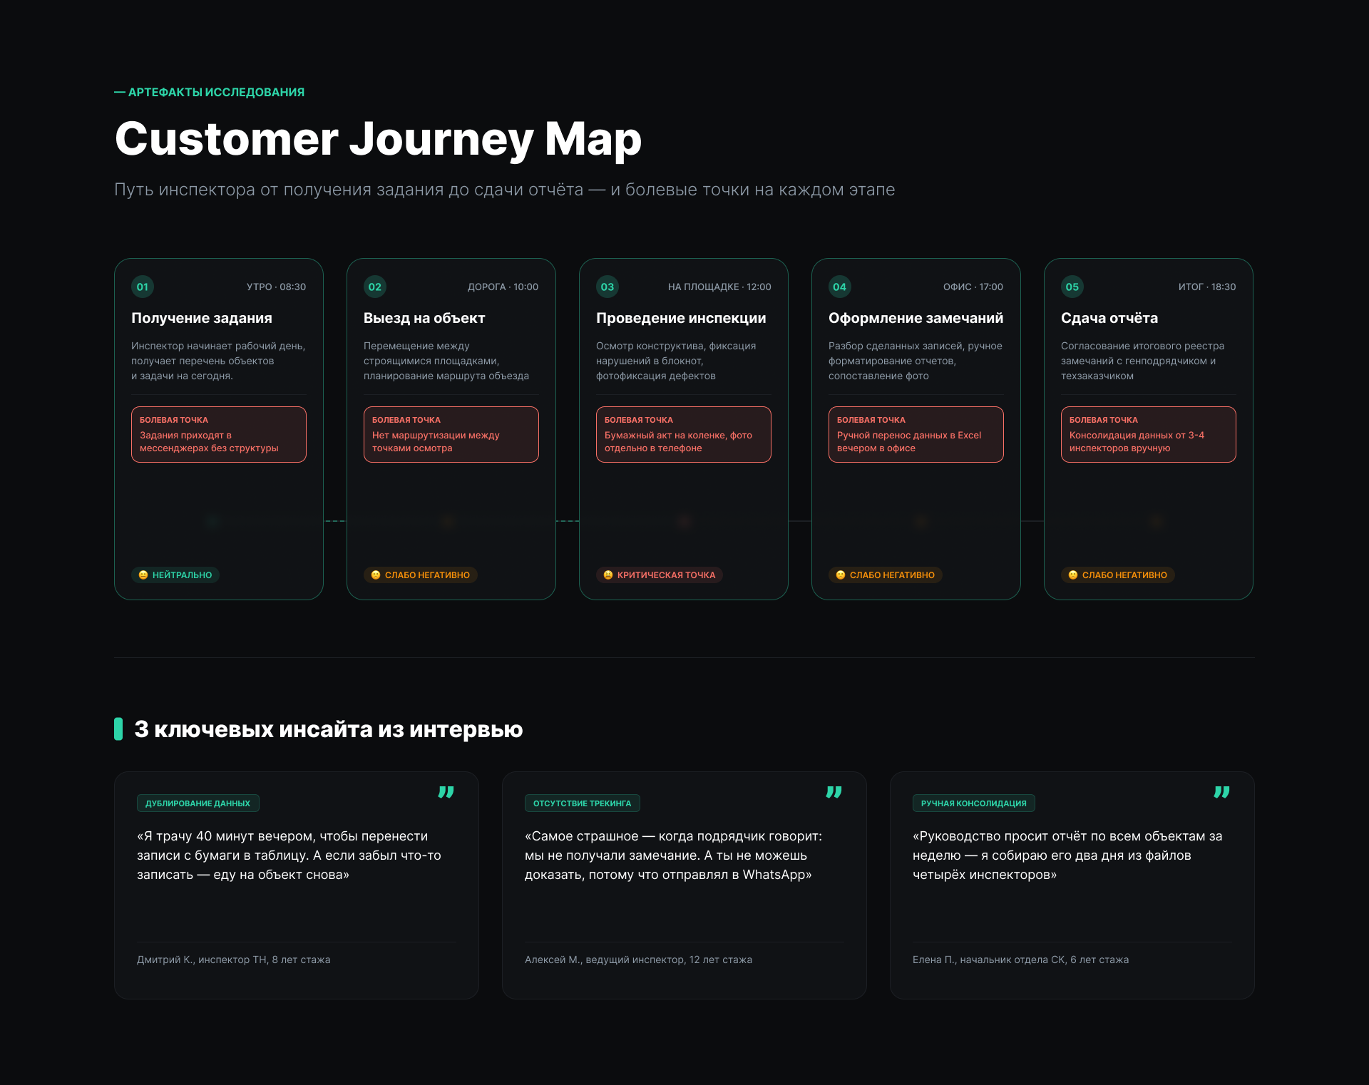
Task: Click the КРИТИЧЕСКАЯ ТОЧКА status label
Action: [660, 575]
